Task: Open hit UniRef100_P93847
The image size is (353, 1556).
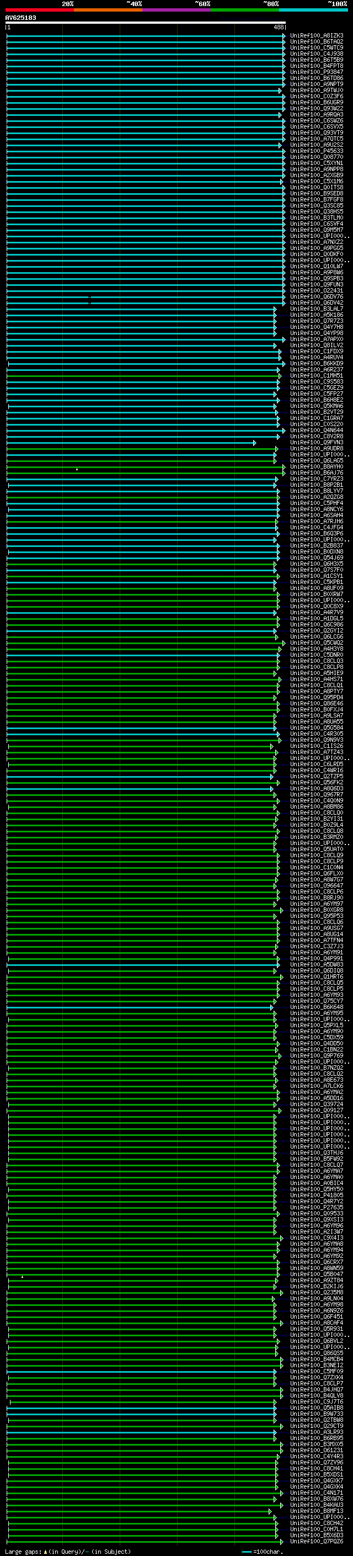Action: click(317, 72)
